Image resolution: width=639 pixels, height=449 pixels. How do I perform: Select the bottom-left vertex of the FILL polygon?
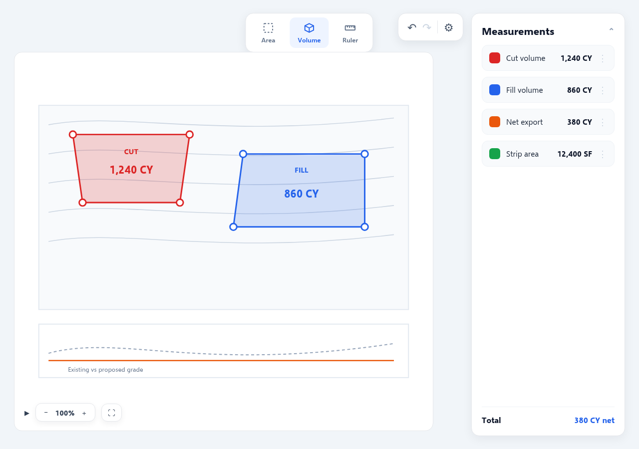pos(233,227)
